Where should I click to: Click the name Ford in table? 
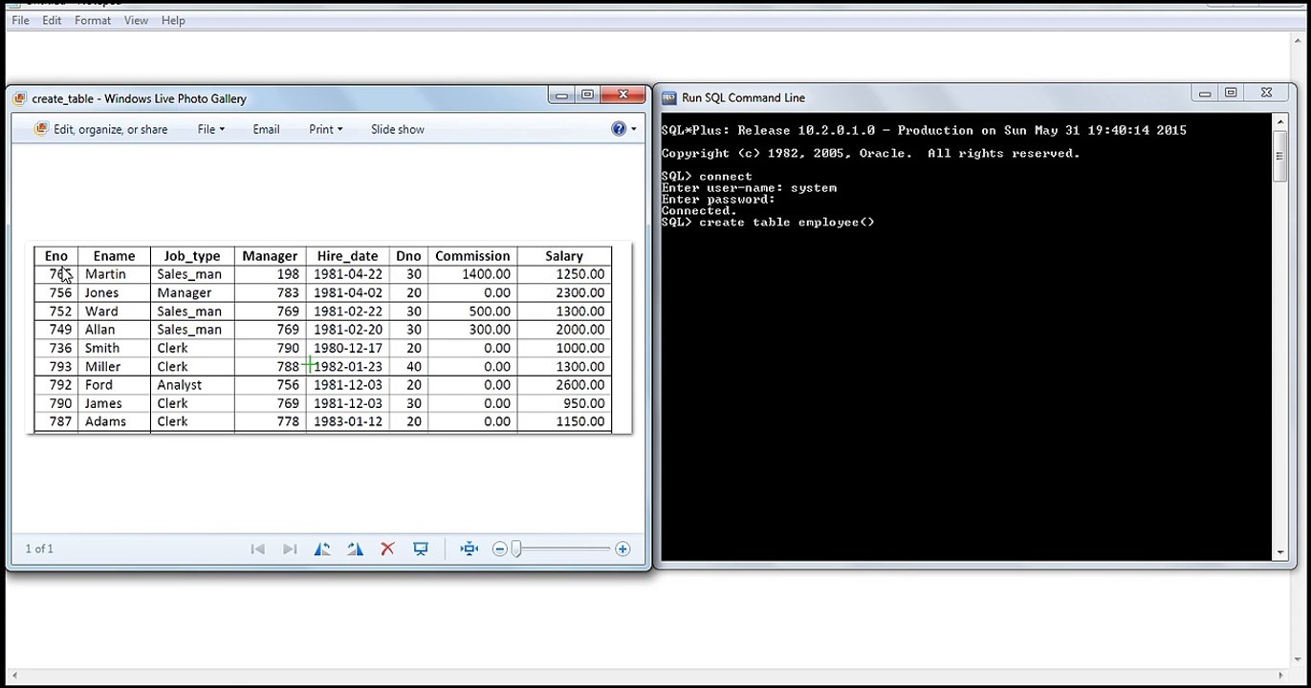tap(98, 385)
